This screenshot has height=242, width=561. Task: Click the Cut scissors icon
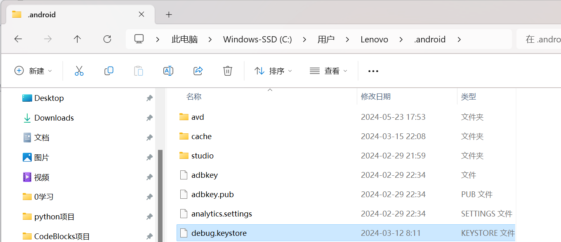79,71
